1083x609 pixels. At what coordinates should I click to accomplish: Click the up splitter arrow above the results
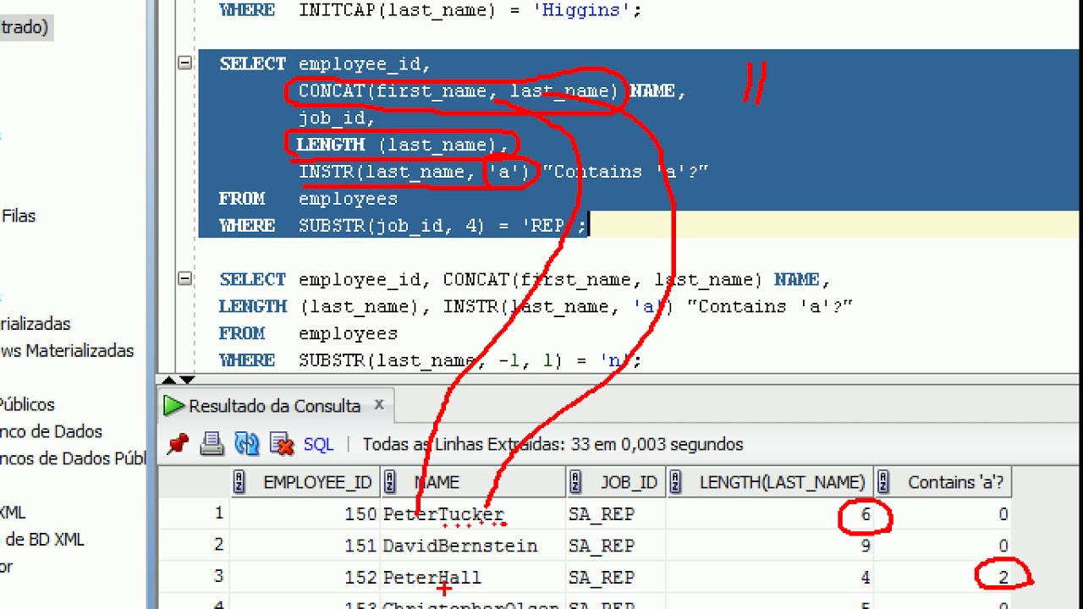pos(169,381)
